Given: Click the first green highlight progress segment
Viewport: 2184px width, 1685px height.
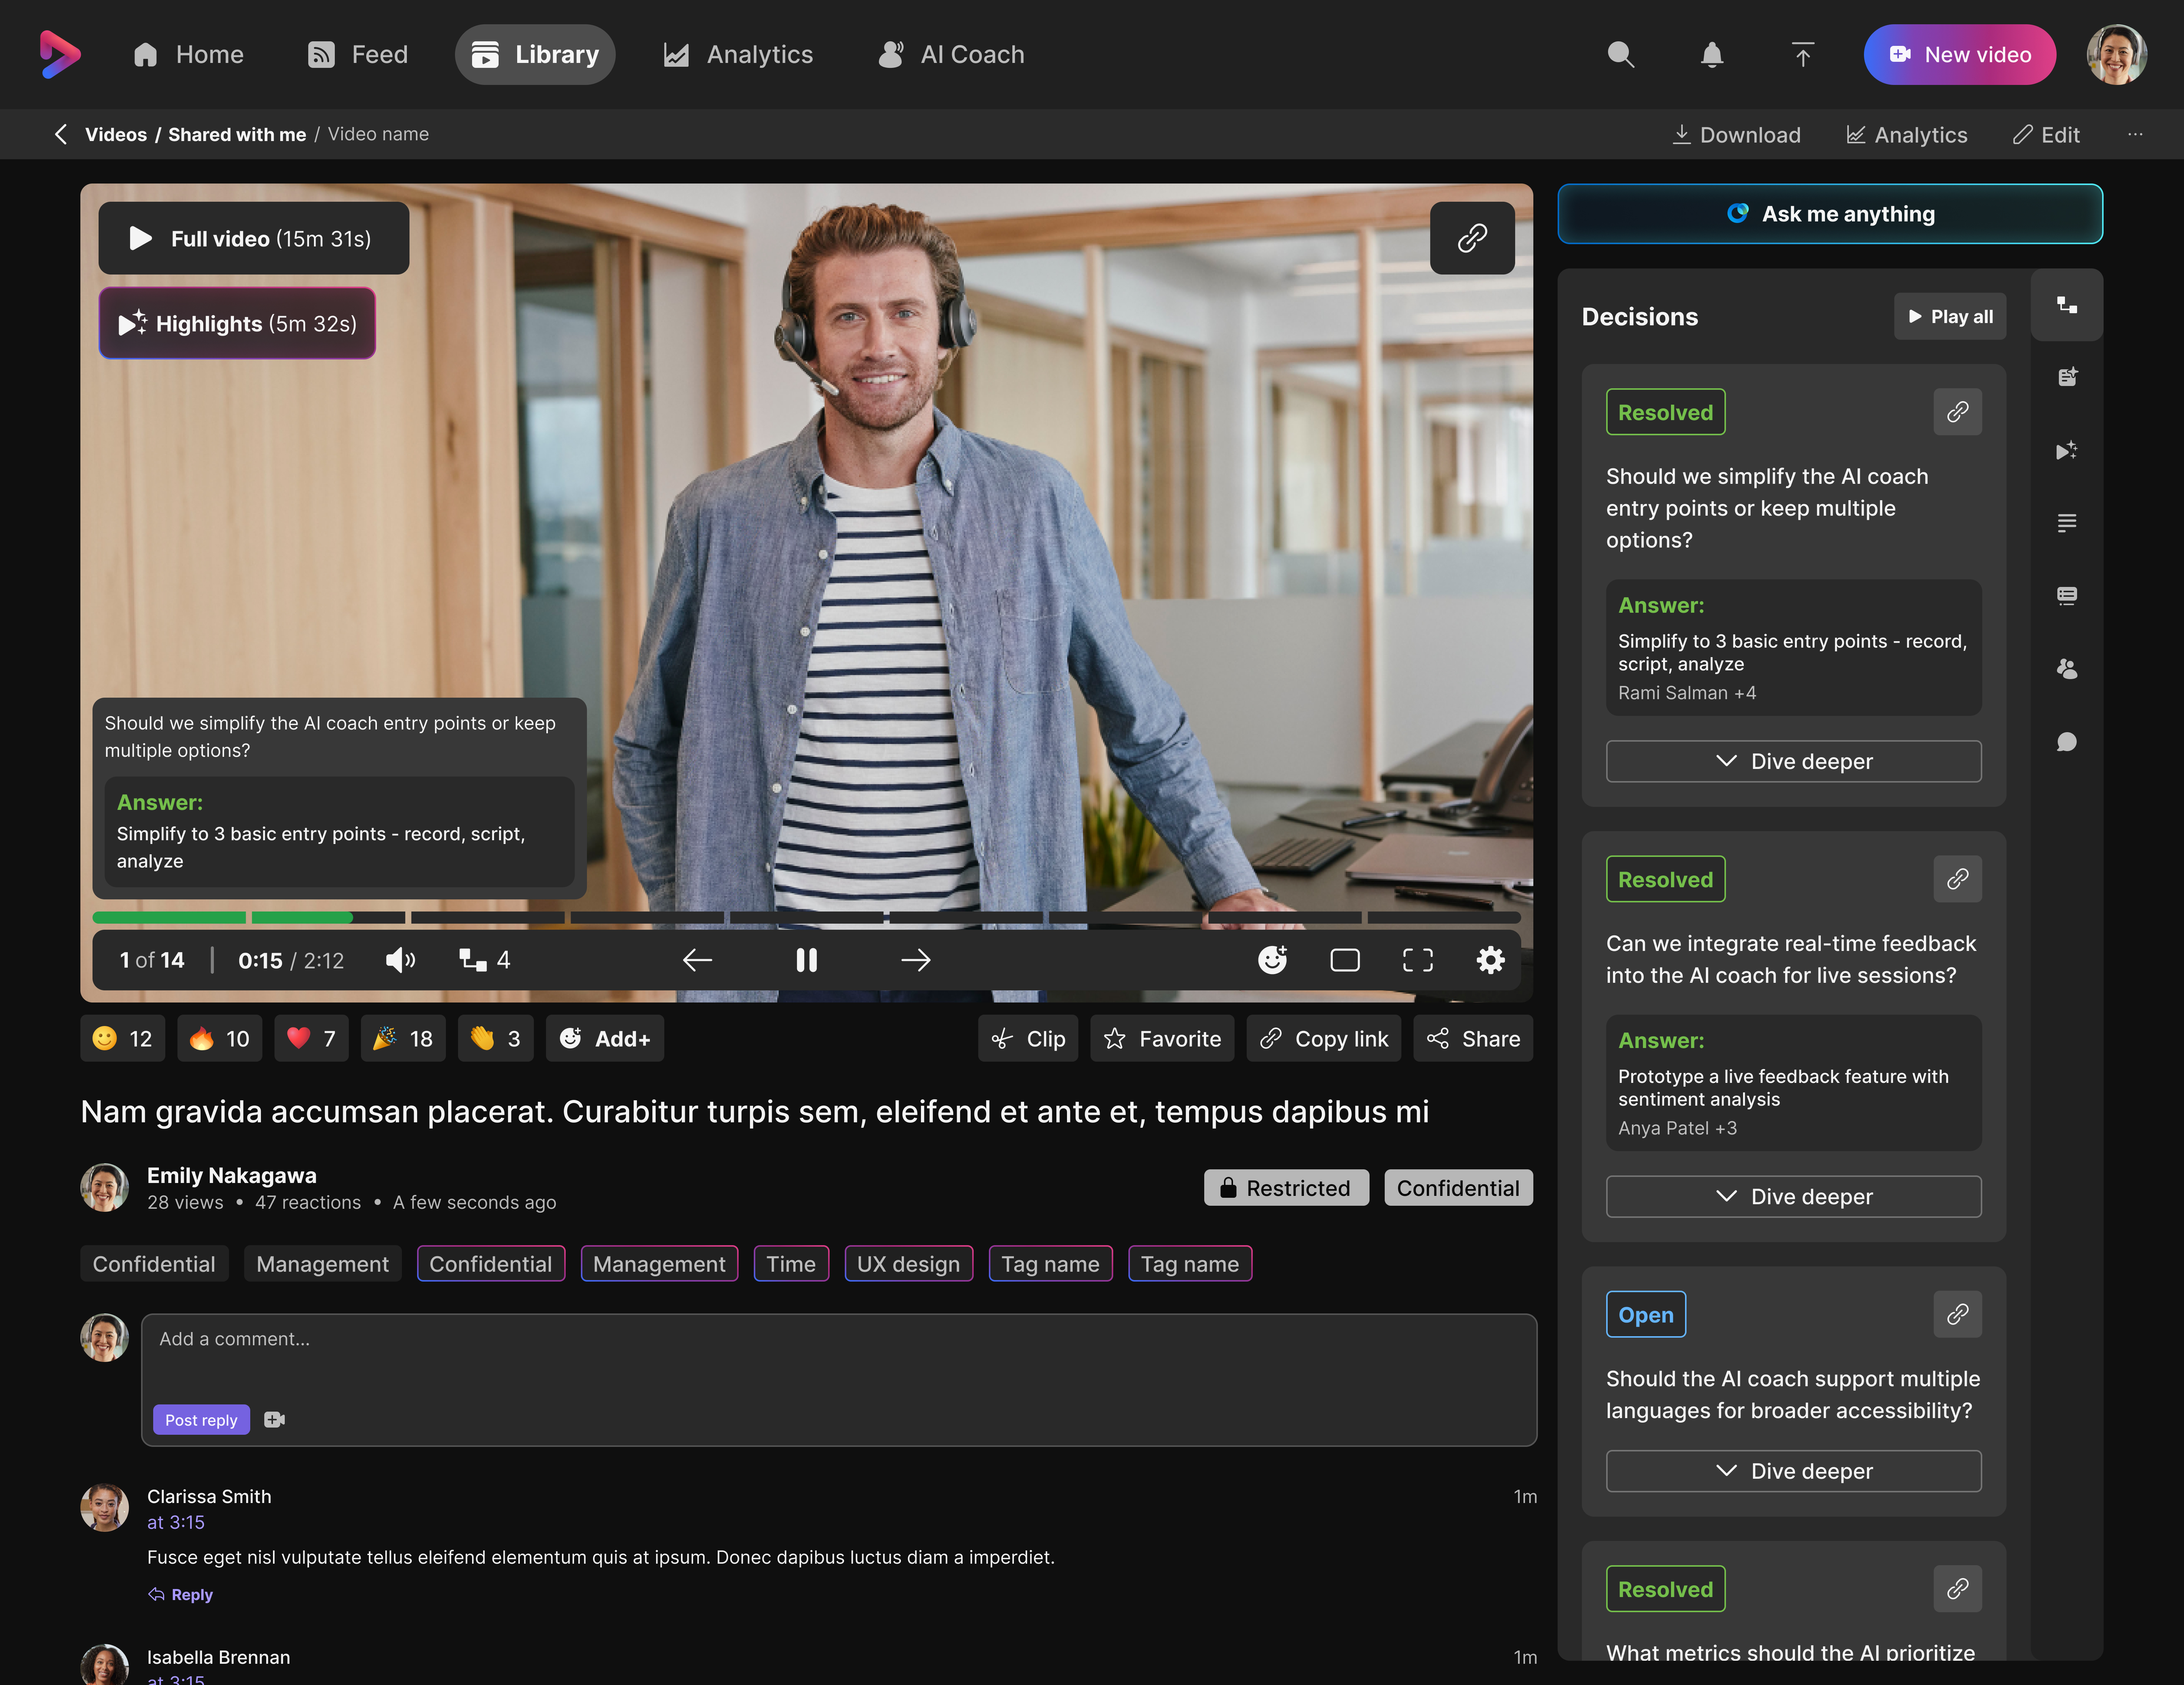Looking at the screenshot, I should coord(169,917).
